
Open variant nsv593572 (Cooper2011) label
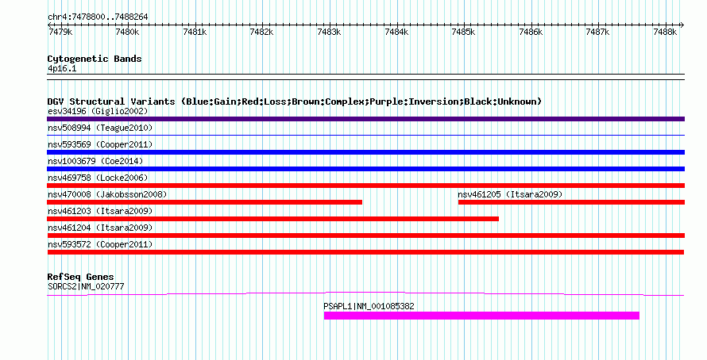(100, 244)
